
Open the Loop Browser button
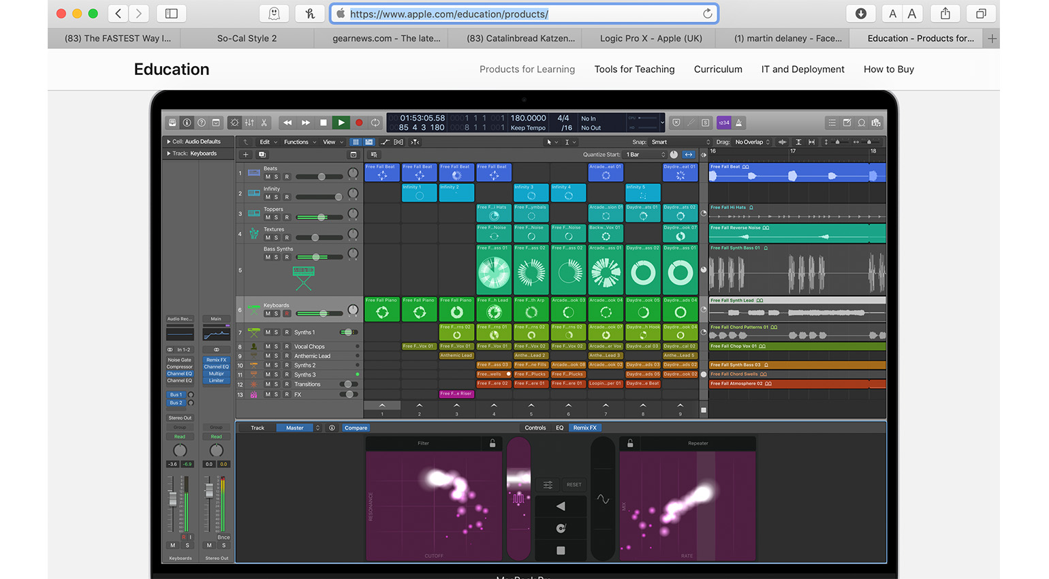click(x=862, y=123)
